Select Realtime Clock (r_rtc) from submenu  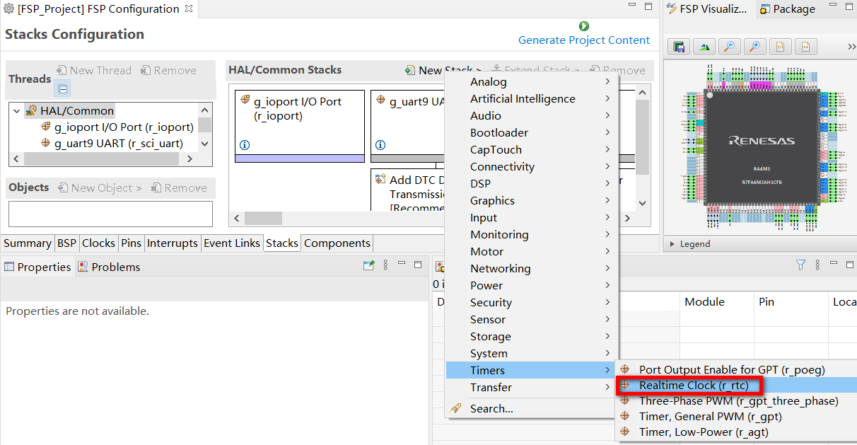point(693,386)
